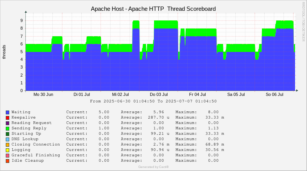Image resolution: width=307 pixels, height=171 pixels.
Task: Click the 'Fr 04 Jul' date label
Action: click(197, 94)
